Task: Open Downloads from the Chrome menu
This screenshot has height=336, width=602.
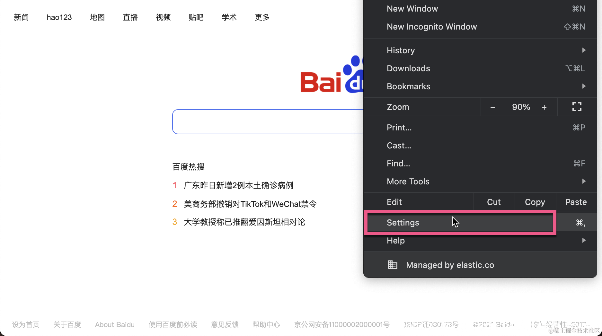Action: point(480,68)
